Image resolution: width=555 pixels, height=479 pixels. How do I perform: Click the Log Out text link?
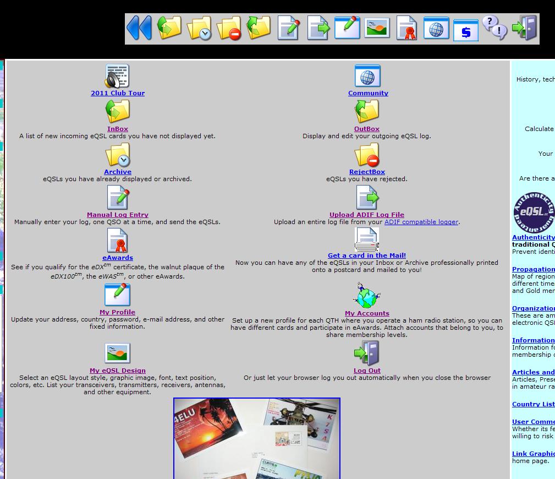coord(367,371)
